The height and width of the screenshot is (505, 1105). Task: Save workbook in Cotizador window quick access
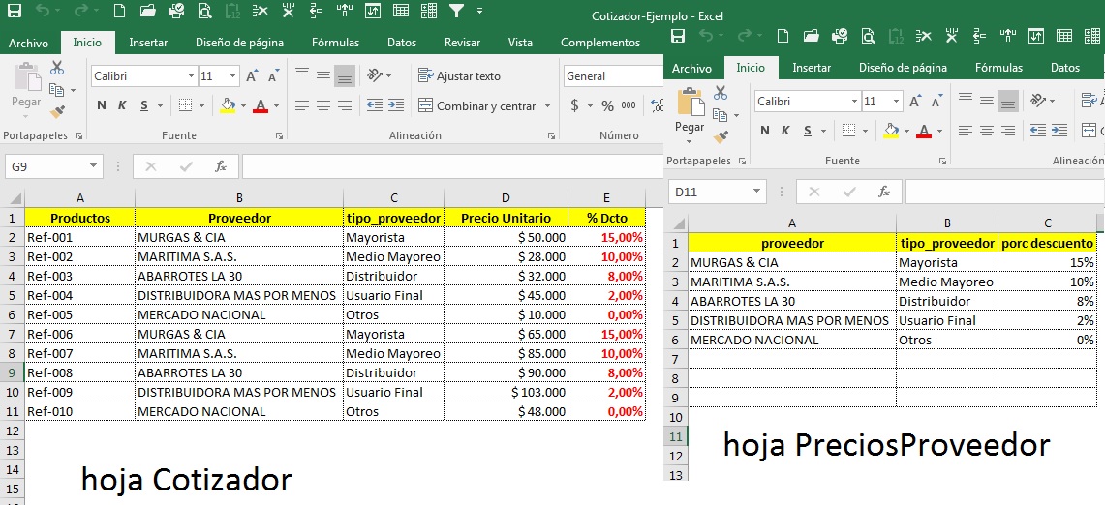click(x=14, y=11)
